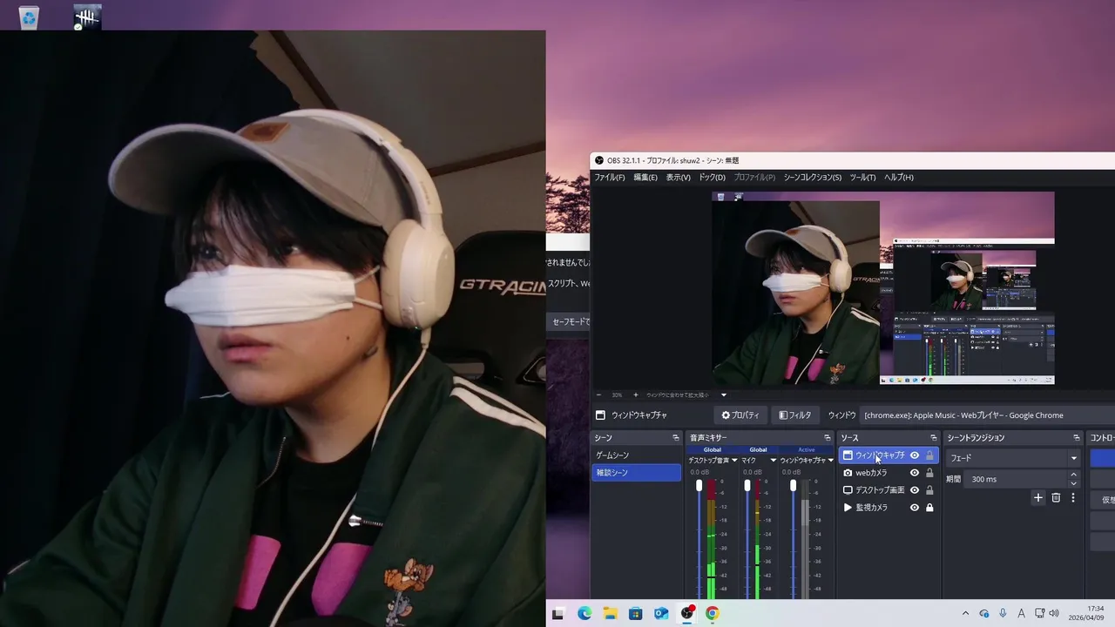1115x627 pixels.
Task: Toggle visibility of ウィンドウキャプチャ source
Action: (915, 455)
